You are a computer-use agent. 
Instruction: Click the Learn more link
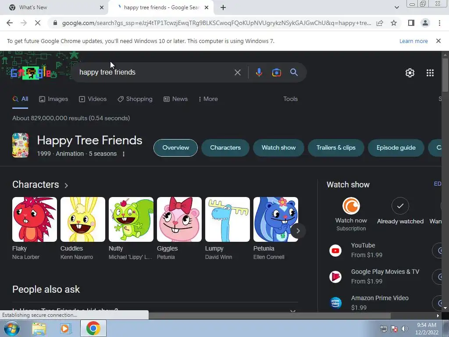pos(413,41)
